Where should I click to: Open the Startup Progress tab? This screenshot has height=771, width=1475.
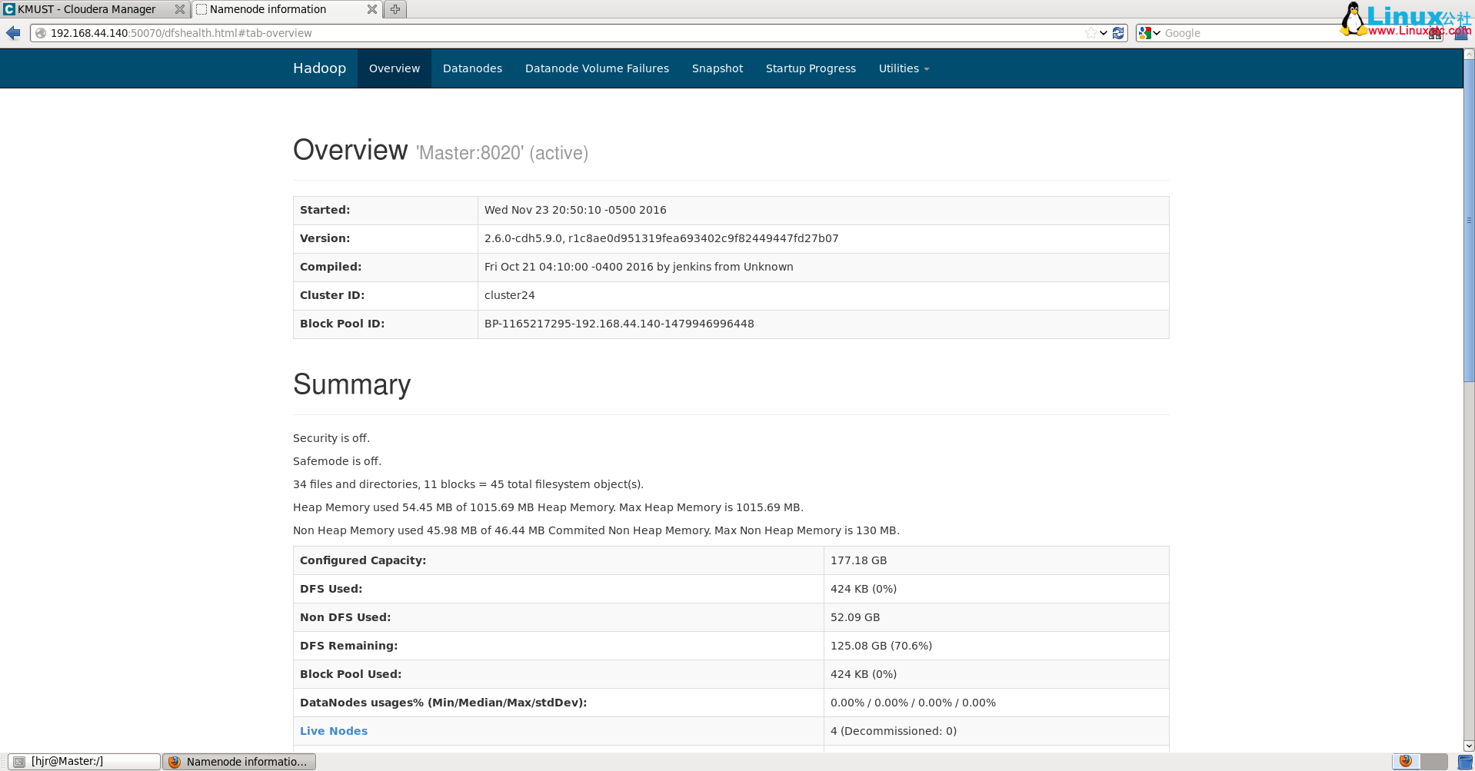click(x=811, y=68)
